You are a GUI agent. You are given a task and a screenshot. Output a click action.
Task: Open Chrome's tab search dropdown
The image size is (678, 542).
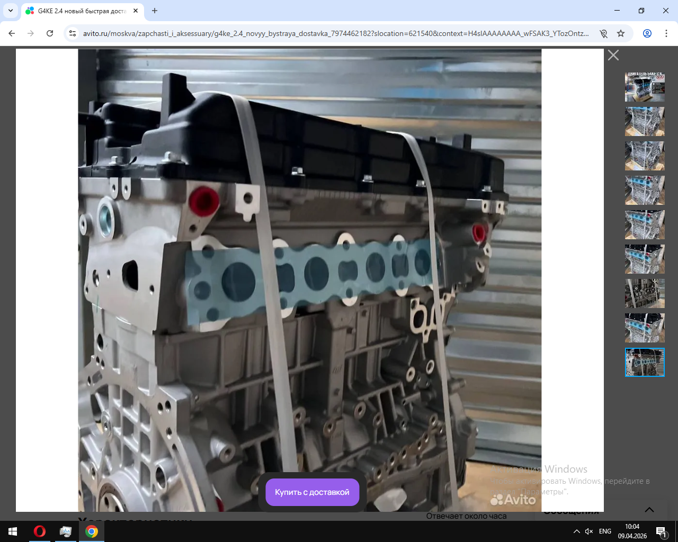pos(11,11)
